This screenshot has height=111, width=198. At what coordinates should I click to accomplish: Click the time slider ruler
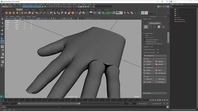pos(71,100)
